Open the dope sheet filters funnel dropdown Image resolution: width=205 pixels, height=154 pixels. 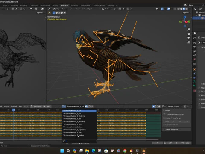(164, 107)
